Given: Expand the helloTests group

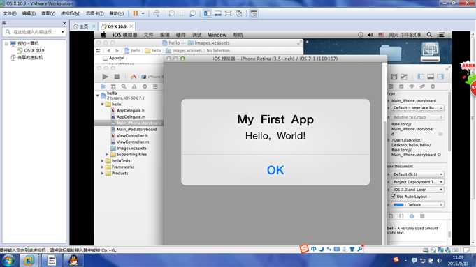Looking at the screenshot, I should pos(103,161).
